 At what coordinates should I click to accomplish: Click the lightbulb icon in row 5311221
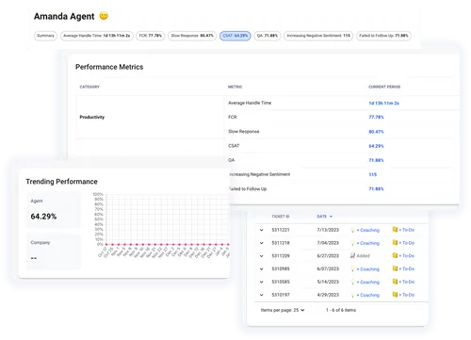coord(352,230)
